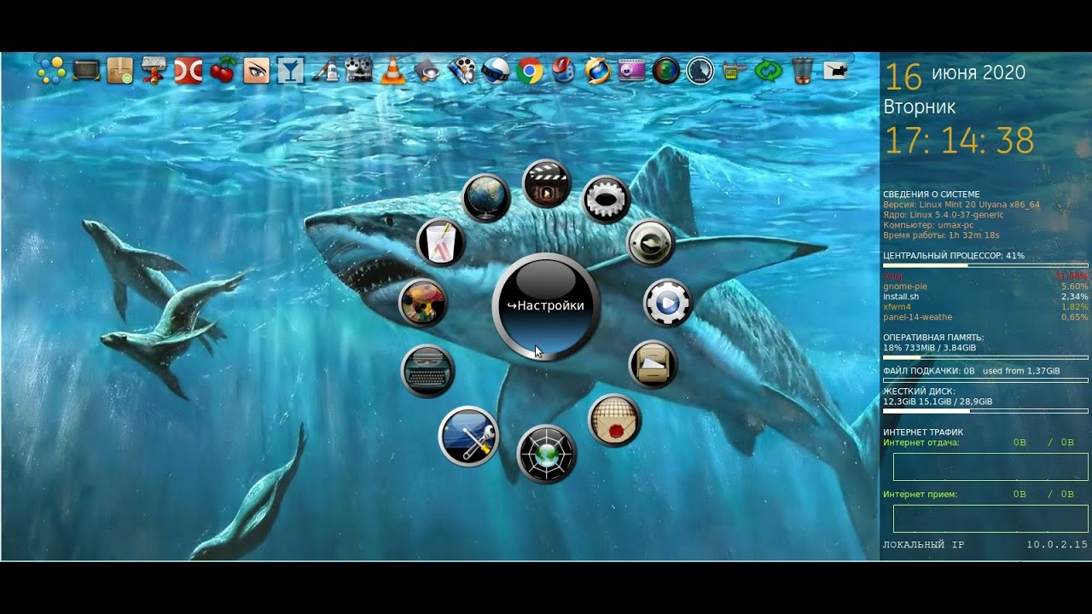Screen dimensions: 1092x614
Task: Open the multimedia clapperboard pie slice
Action: click(x=546, y=183)
